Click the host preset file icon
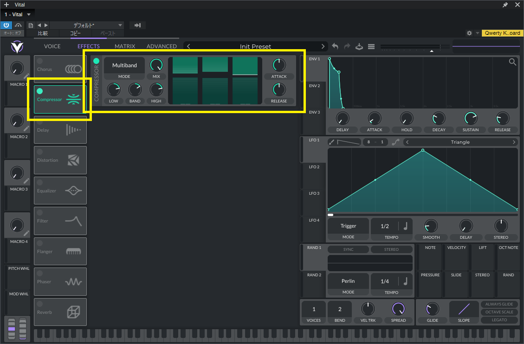Image resolution: width=524 pixels, height=344 pixels. pyautogui.click(x=31, y=25)
